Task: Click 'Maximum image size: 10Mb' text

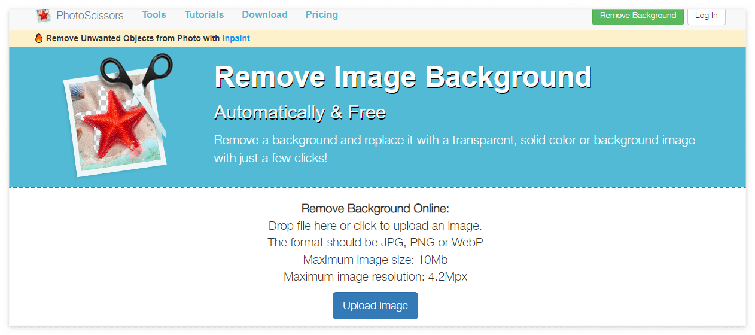Action: click(375, 260)
